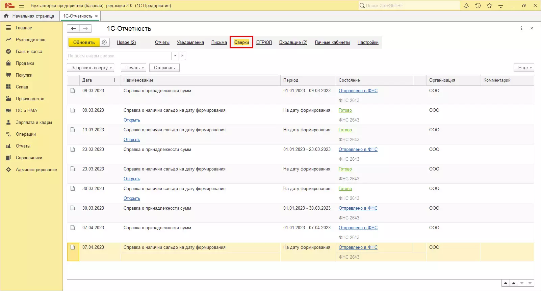Click the notifications bell icon
541x291 pixels.
tap(466, 6)
